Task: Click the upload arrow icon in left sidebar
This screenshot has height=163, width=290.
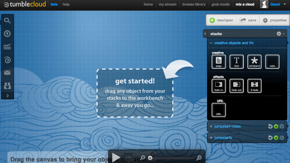Action: [x=7, y=34]
